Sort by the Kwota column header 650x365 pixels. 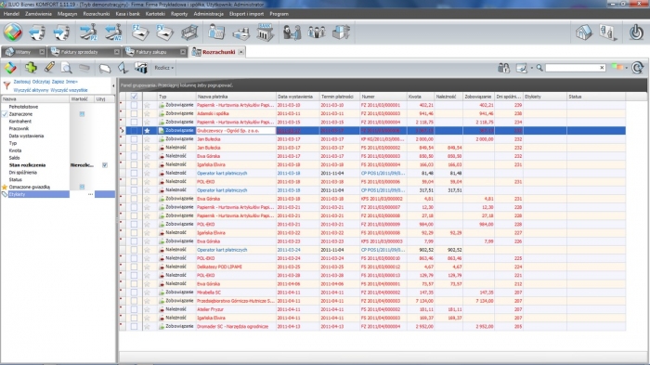[420, 97]
